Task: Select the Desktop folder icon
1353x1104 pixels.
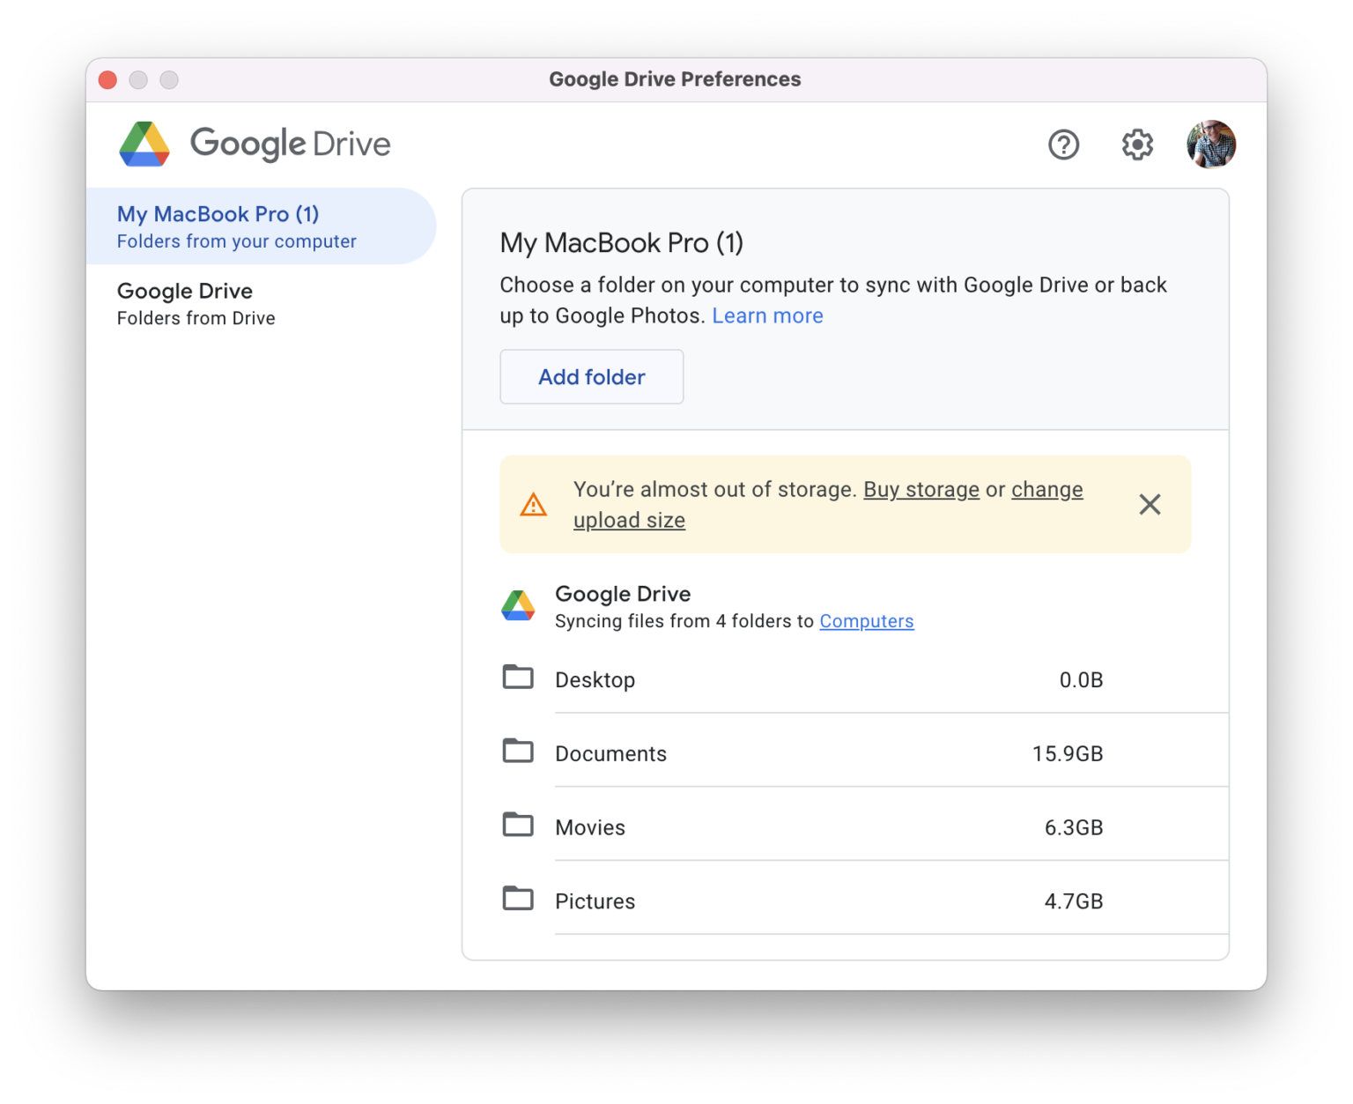Action: pyautogui.click(x=519, y=677)
